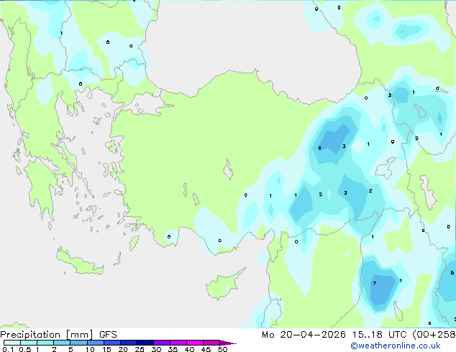Click the 'Mo 20-04-2026 15..18 UTC' date label

[x=334, y=335]
